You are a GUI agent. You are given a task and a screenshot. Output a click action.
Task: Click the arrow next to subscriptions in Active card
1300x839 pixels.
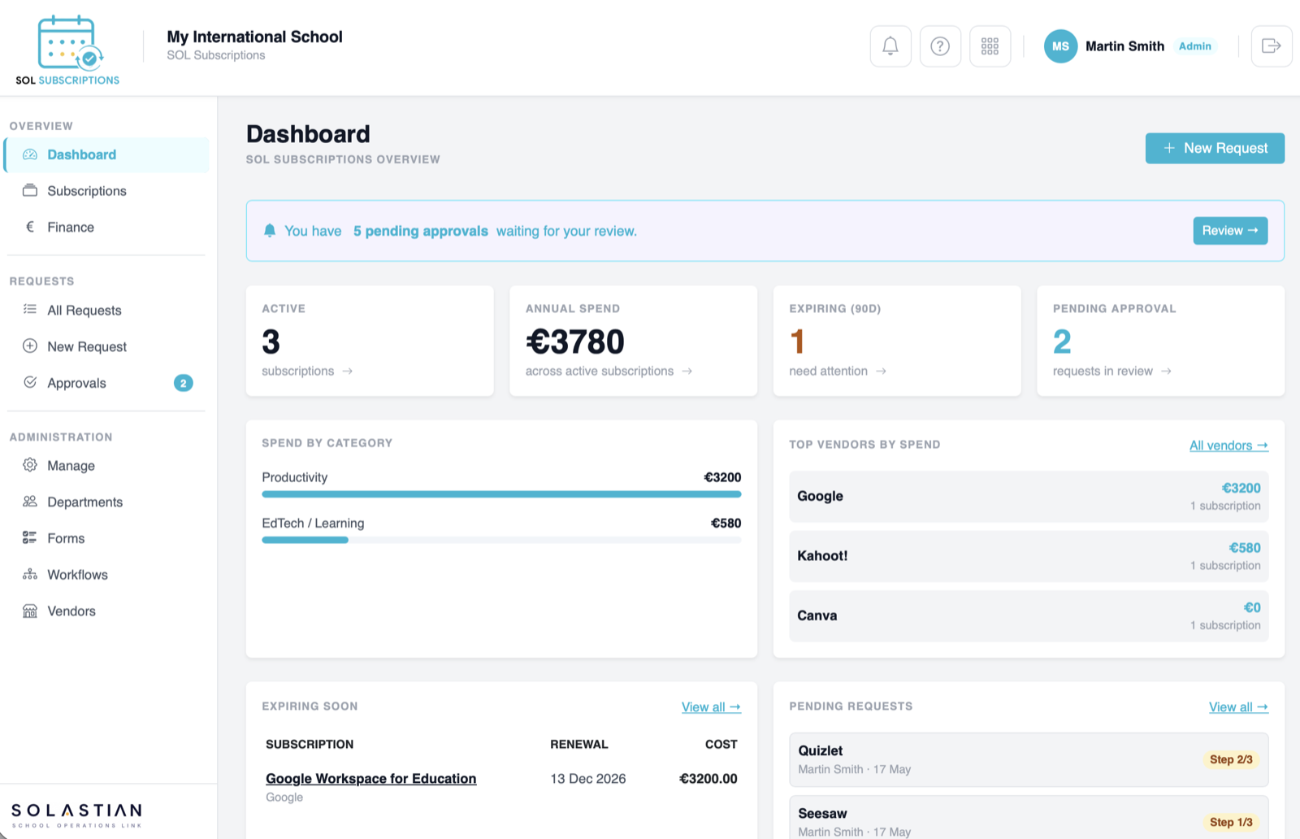348,372
